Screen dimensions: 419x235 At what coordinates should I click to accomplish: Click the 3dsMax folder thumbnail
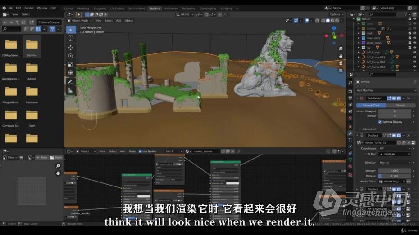tap(32, 47)
